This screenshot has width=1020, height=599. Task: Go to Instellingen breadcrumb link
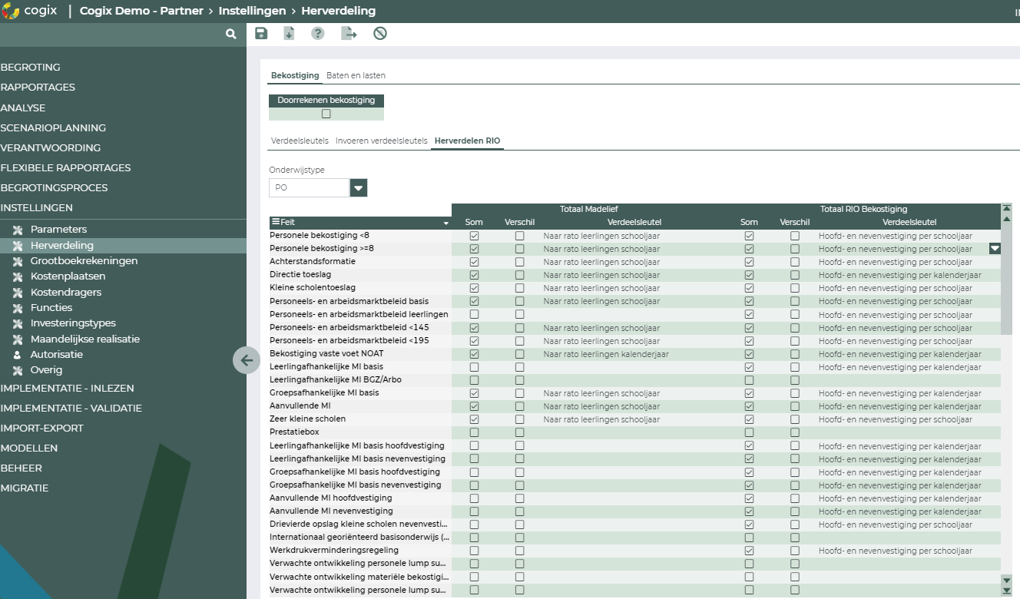(252, 11)
